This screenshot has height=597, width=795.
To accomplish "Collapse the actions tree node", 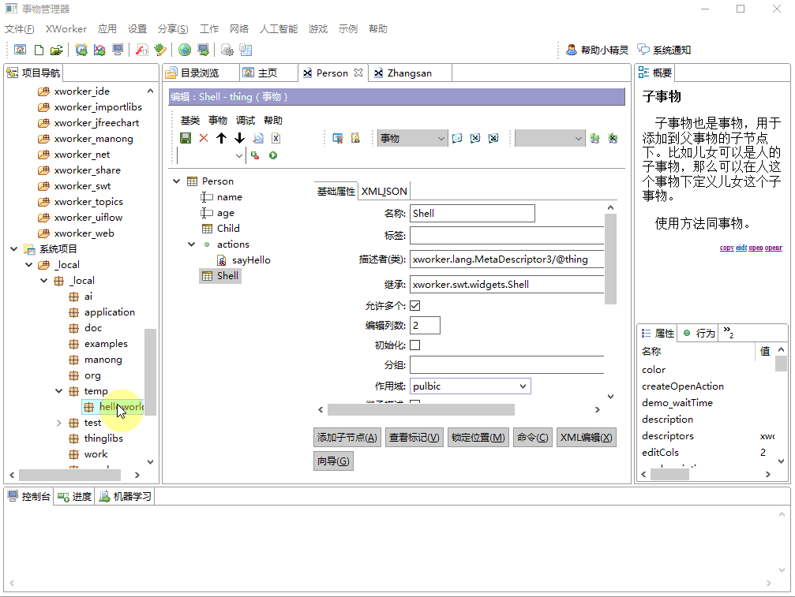I will click(x=192, y=244).
